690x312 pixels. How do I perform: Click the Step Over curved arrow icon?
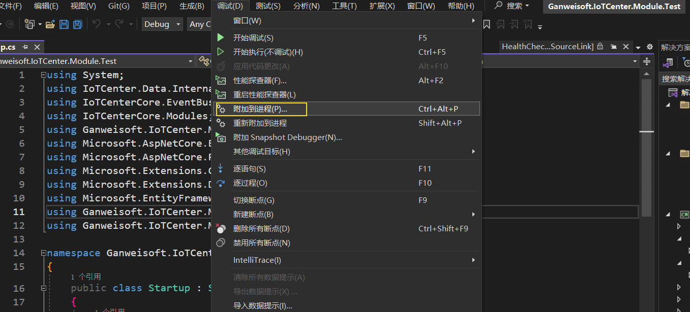(221, 183)
